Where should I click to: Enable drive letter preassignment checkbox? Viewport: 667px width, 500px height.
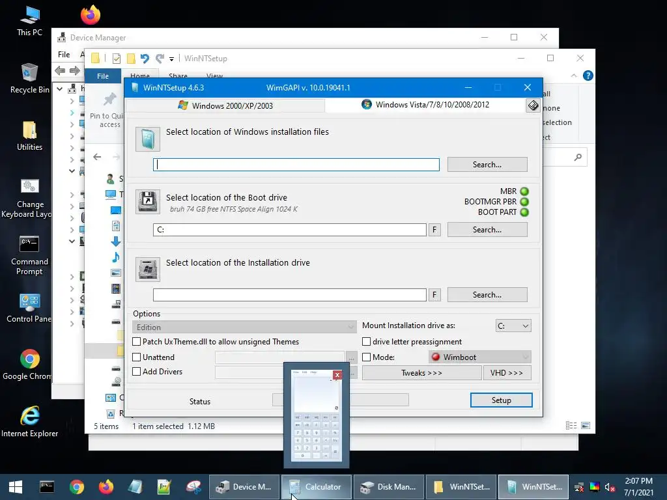coord(366,341)
